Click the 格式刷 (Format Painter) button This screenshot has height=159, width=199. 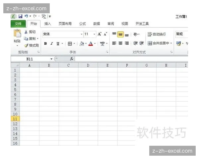pyautogui.click(x=32, y=45)
